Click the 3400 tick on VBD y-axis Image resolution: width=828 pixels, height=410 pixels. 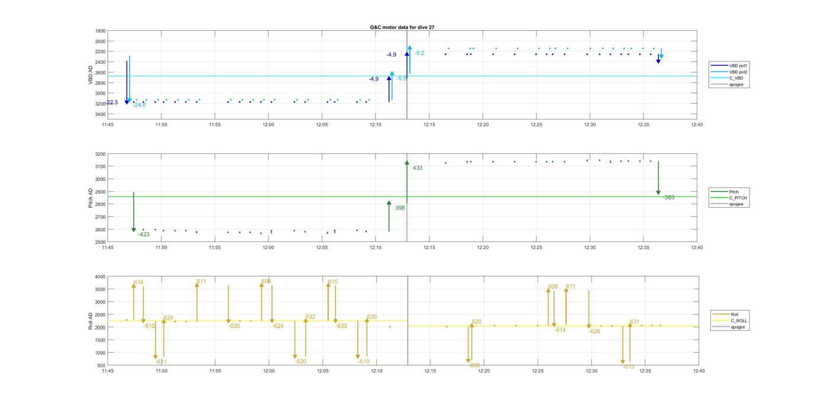101,114
